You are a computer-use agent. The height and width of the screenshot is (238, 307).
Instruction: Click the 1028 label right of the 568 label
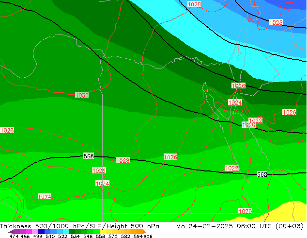pos(123,160)
